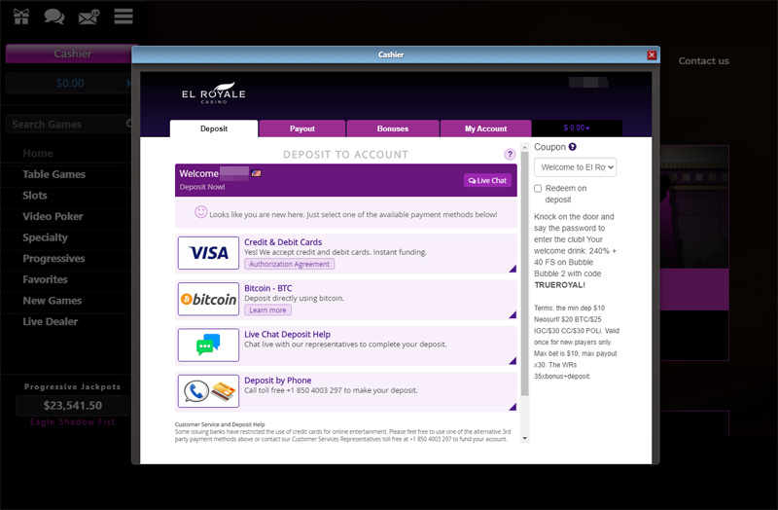The width and height of the screenshot is (778, 510).
Task: Select the live chat bubbles tile
Action: pyautogui.click(x=208, y=346)
